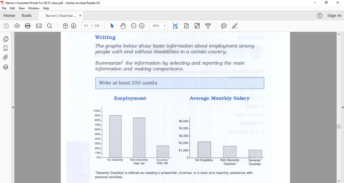Send file by email envelope icon
Screen dimensions: 344x183
point(39,26)
